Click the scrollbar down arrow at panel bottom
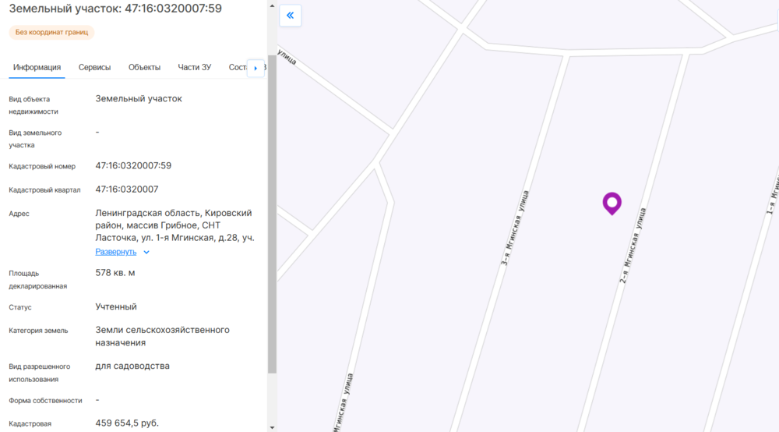The width and height of the screenshot is (779, 432). [x=272, y=427]
